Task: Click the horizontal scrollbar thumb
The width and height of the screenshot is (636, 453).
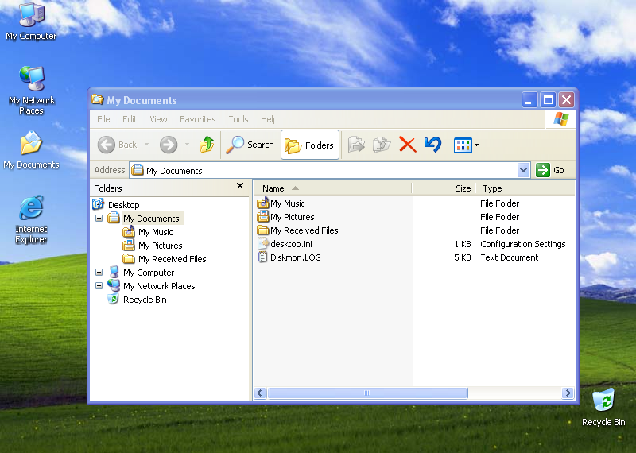Action: (x=367, y=393)
